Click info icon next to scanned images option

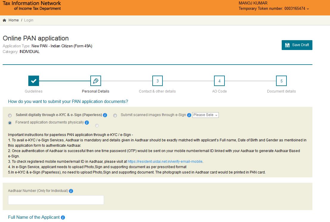[189, 115]
